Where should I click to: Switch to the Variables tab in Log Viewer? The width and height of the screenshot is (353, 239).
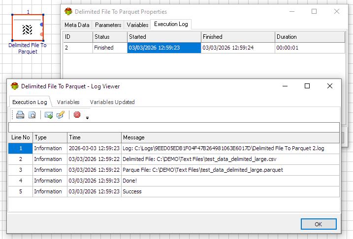(x=68, y=102)
